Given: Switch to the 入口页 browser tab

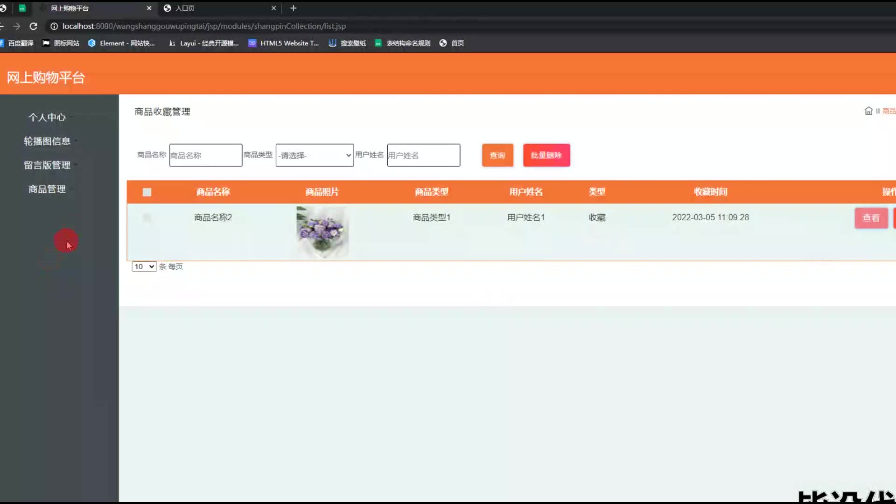Looking at the screenshot, I should (219, 8).
